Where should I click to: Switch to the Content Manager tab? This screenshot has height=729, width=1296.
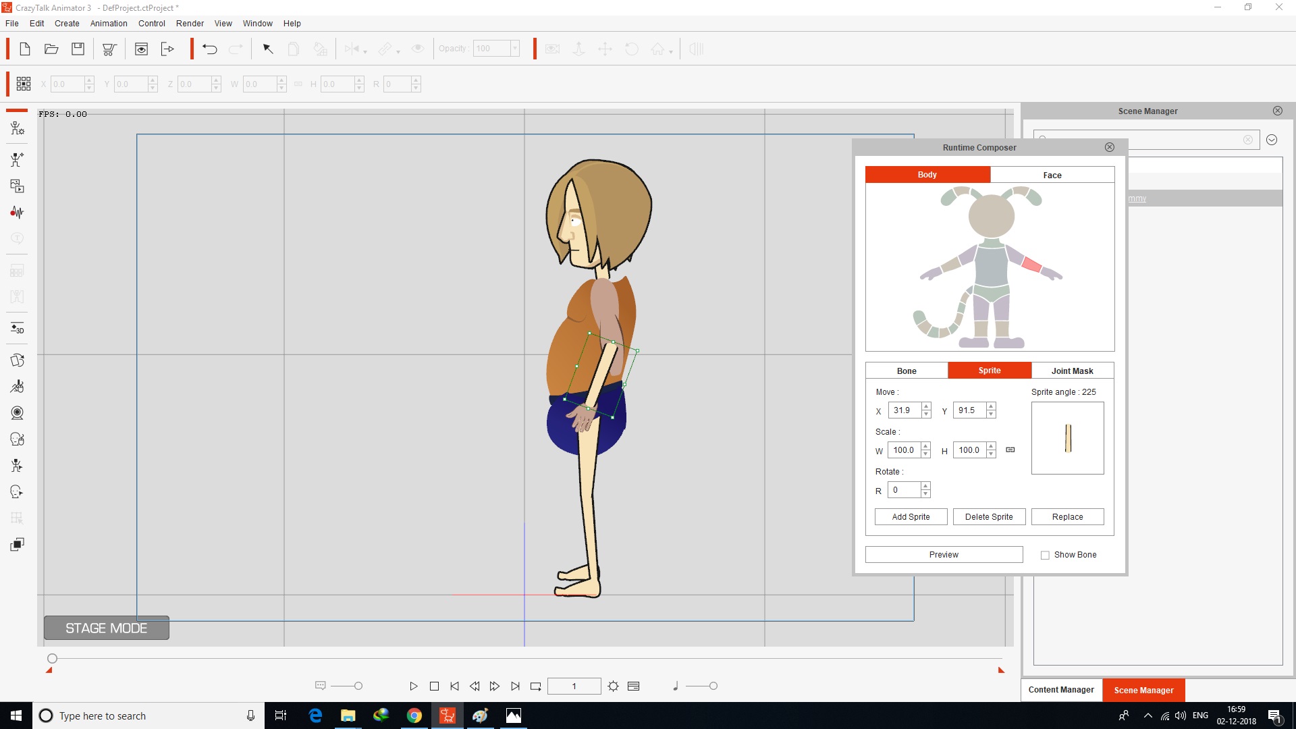[1061, 690]
